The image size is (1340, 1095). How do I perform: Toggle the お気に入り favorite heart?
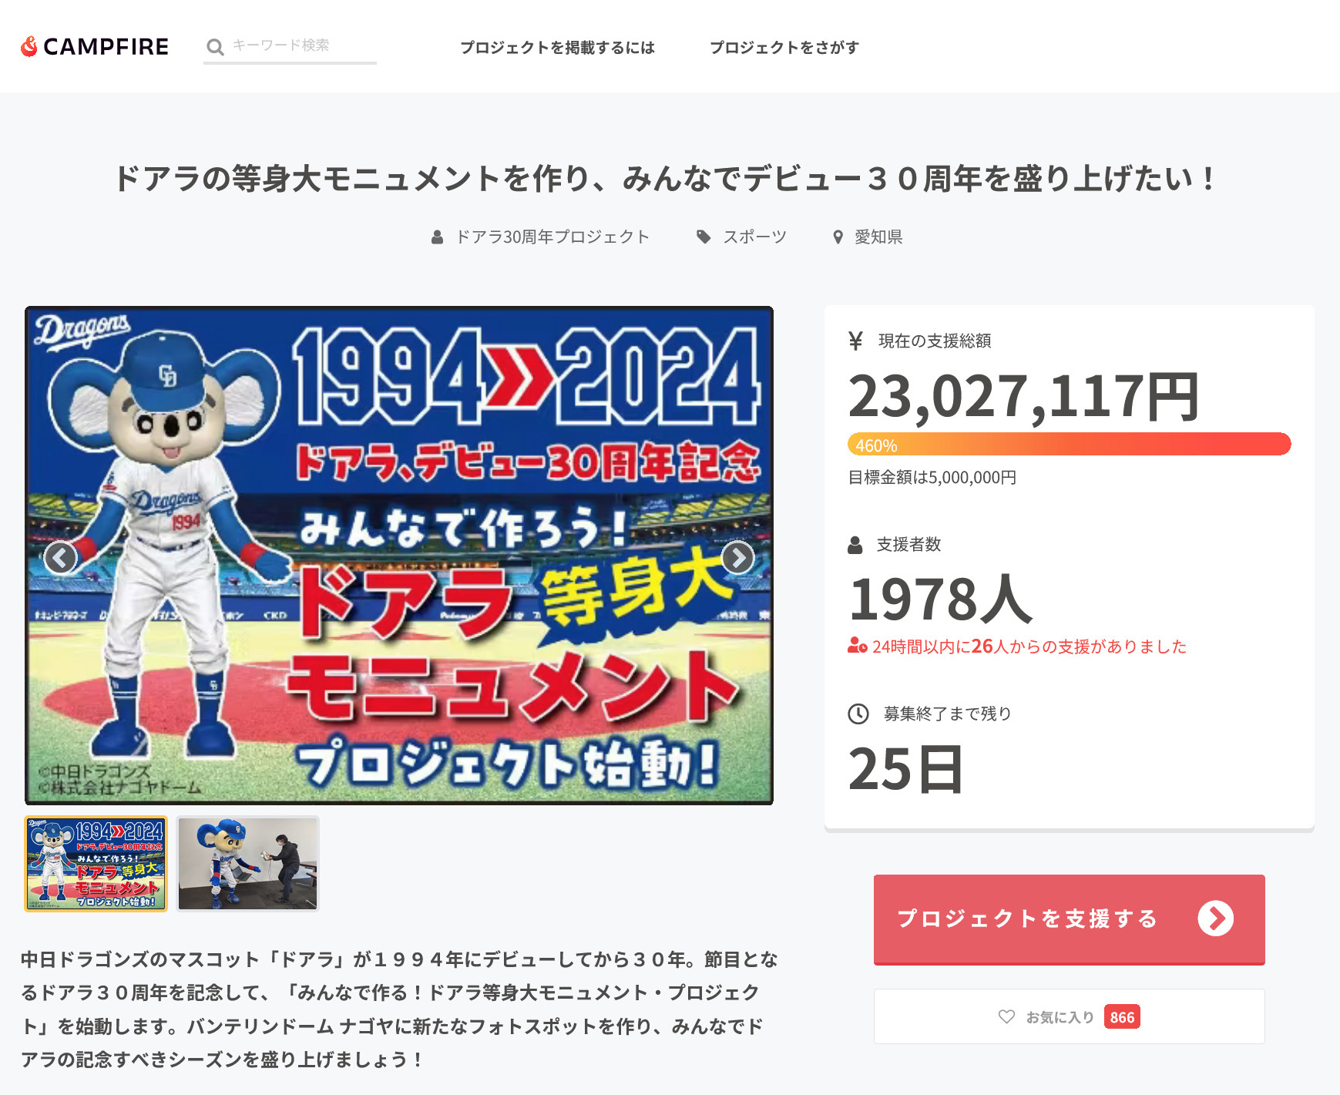[x=1006, y=1017]
